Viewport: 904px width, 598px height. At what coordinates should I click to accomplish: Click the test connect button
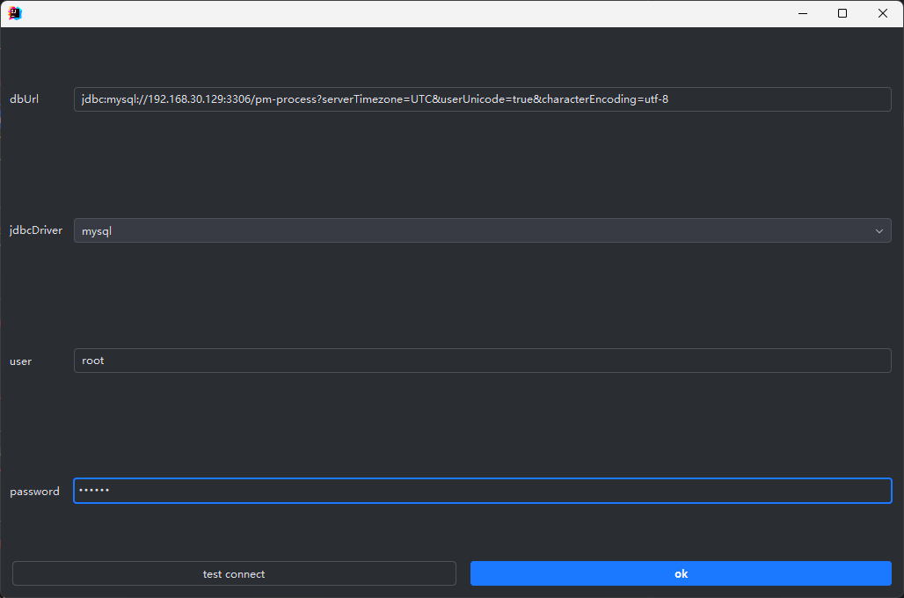point(233,573)
